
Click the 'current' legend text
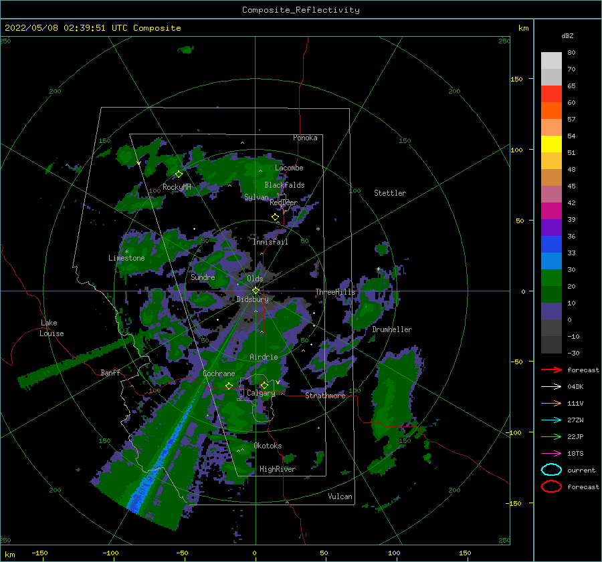581,470
